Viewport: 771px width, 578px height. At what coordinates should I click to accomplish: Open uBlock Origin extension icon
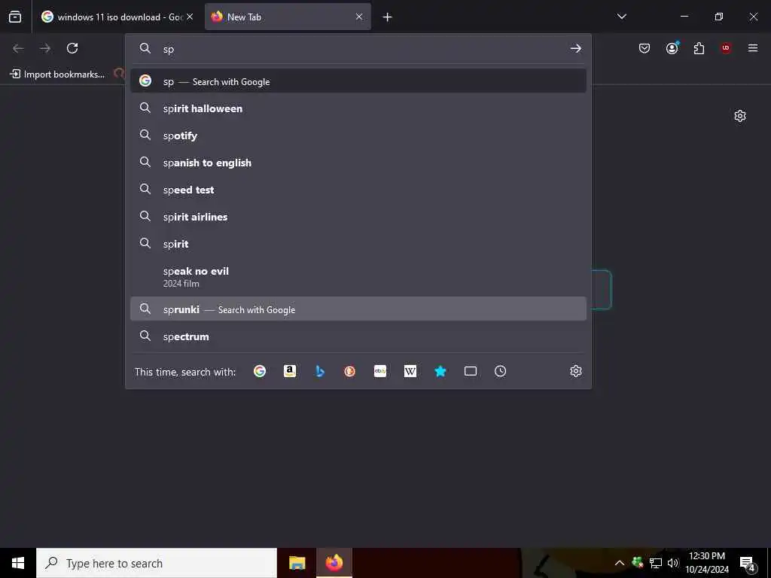tap(726, 48)
